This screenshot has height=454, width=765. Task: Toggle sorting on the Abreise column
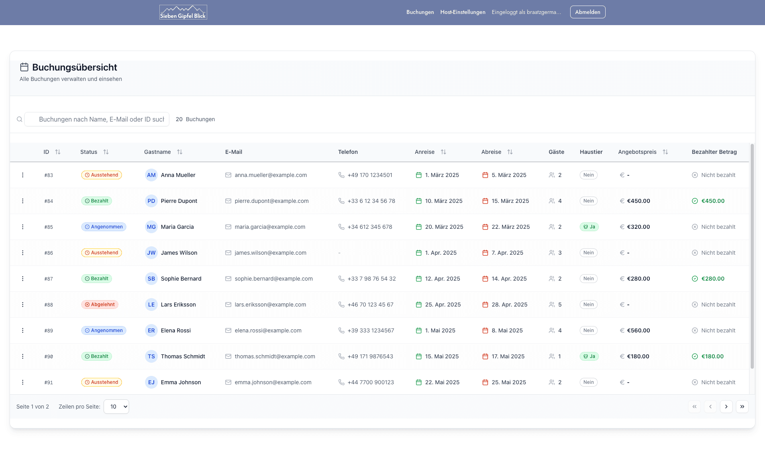point(510,152)
